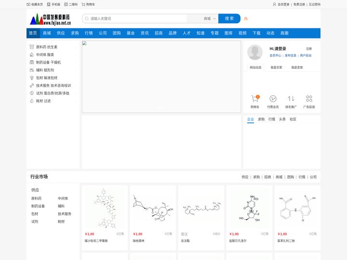Screen dimensions: 347x260
Task: Open the 盐酸贝凡洛尔 product structure image
Action: 250,208
